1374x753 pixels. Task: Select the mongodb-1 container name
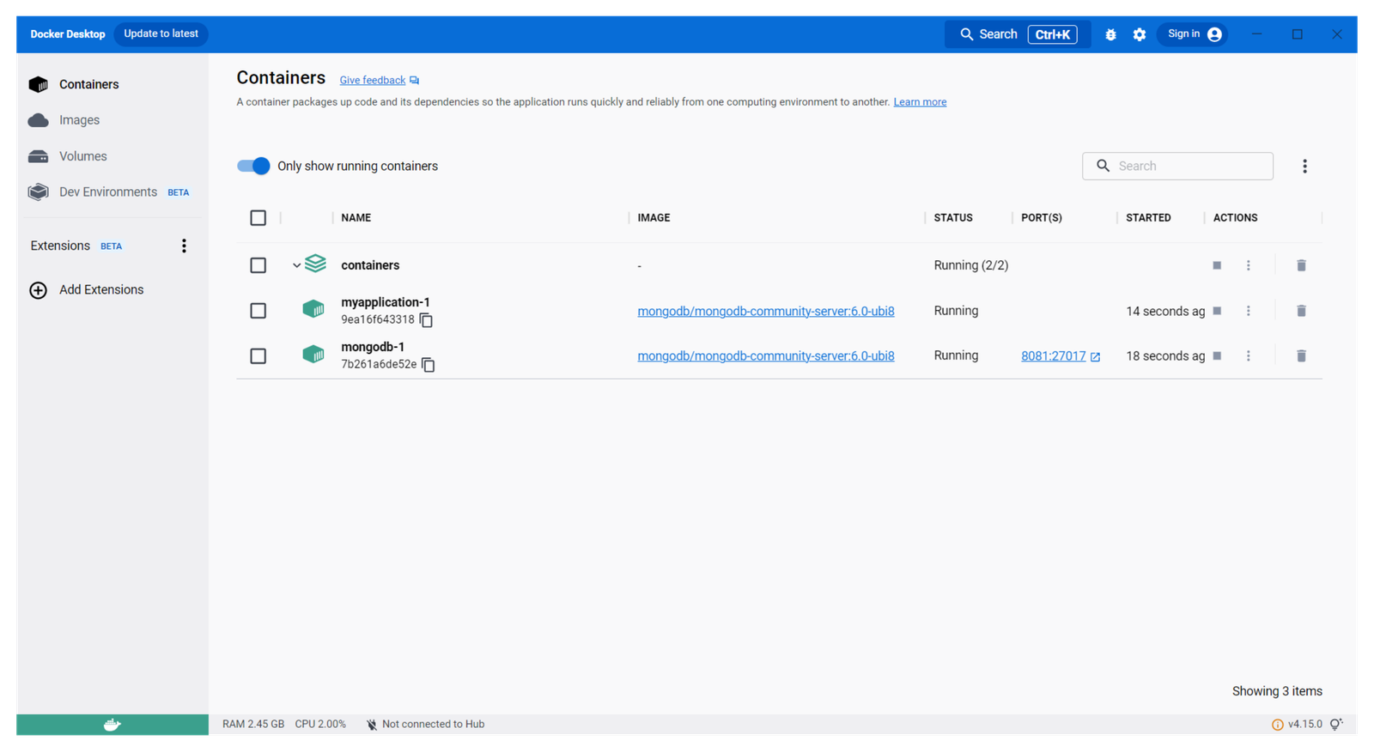click(x=373, y=347)
